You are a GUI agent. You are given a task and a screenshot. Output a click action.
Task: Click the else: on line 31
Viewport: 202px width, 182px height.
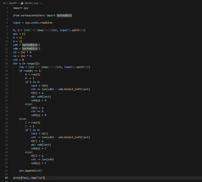23,119
